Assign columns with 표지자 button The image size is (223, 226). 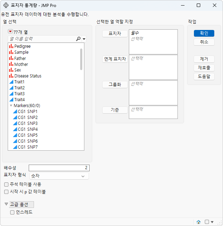click(x=115, y=33)
